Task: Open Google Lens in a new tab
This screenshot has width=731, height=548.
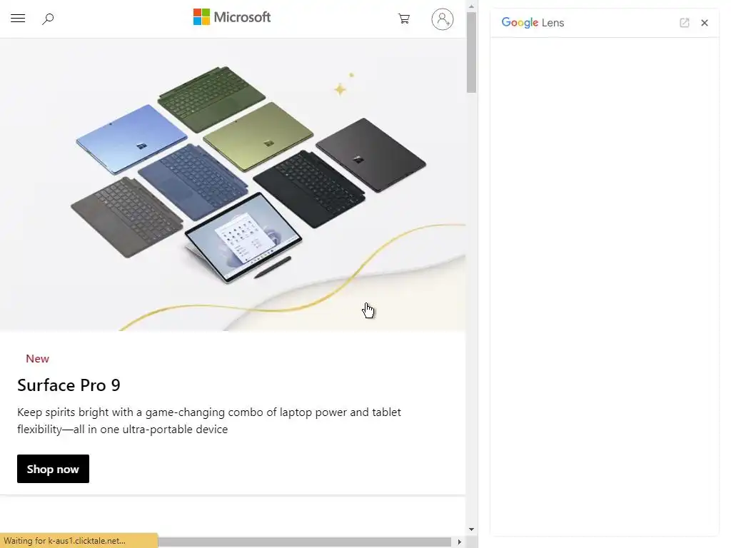Action: (x=685, y=23)
